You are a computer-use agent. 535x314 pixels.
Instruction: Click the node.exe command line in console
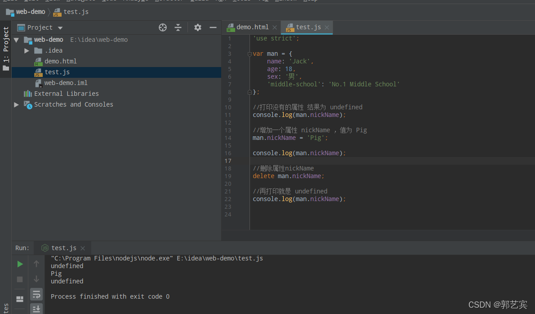tap(156, 258)
